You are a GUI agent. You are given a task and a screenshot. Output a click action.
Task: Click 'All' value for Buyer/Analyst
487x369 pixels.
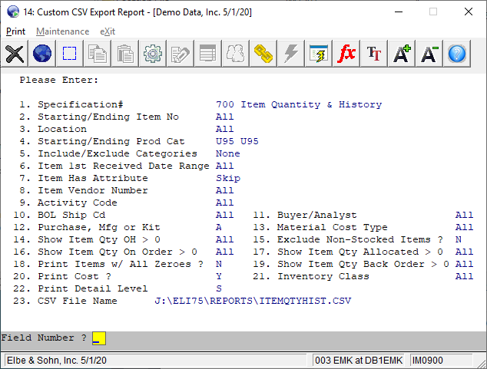(464, 215)
